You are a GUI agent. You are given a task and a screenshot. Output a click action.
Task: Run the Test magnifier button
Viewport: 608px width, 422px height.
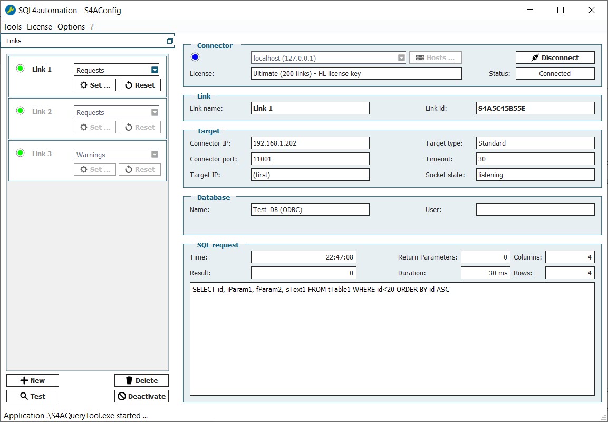pyautogui.click(x=33, y=396)
